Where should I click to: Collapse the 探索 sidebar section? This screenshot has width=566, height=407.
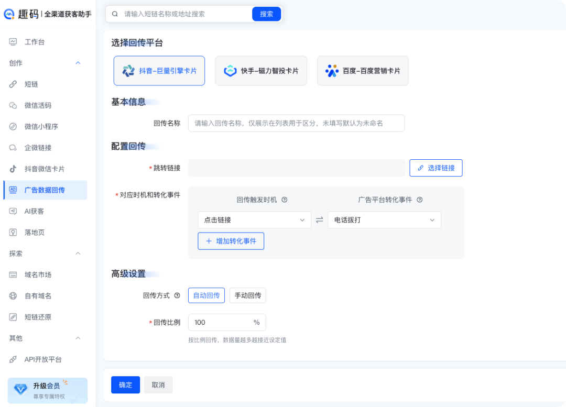click(x=78, y=254)
